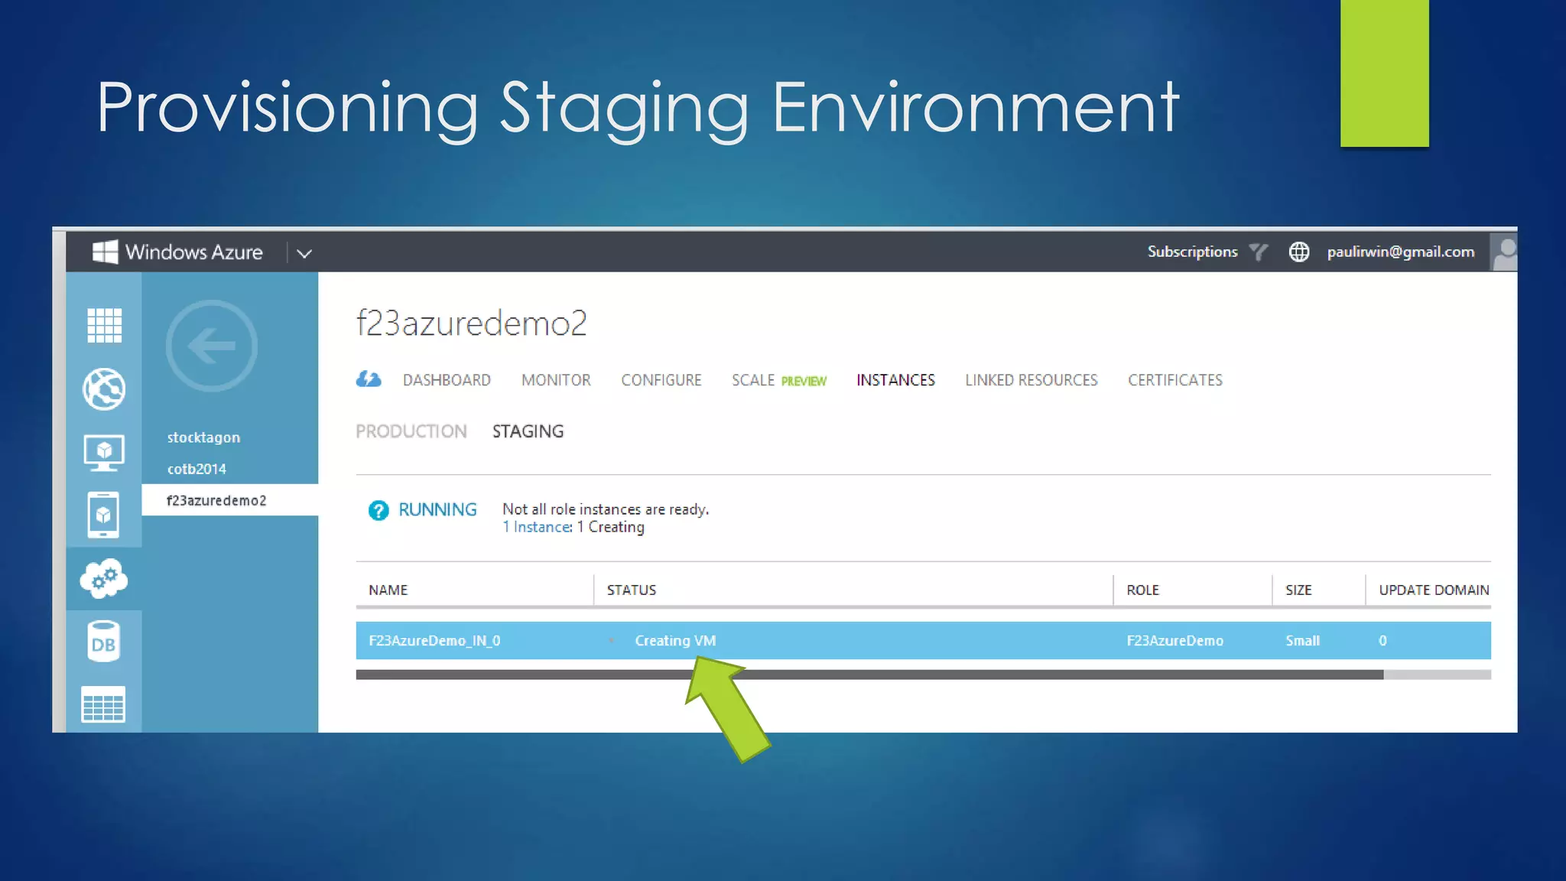
Task: Select the PRODUCTION environment
Action: pos(411,431)
